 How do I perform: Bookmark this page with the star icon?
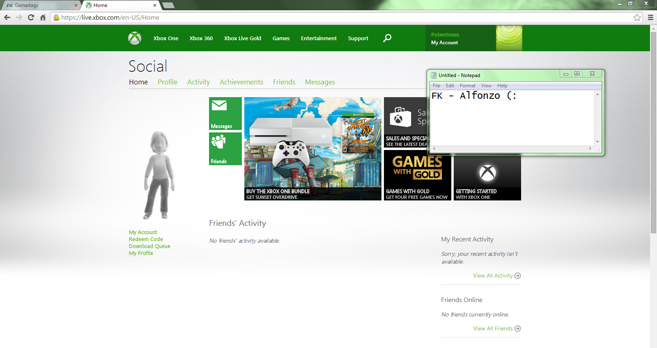point(637,17)
